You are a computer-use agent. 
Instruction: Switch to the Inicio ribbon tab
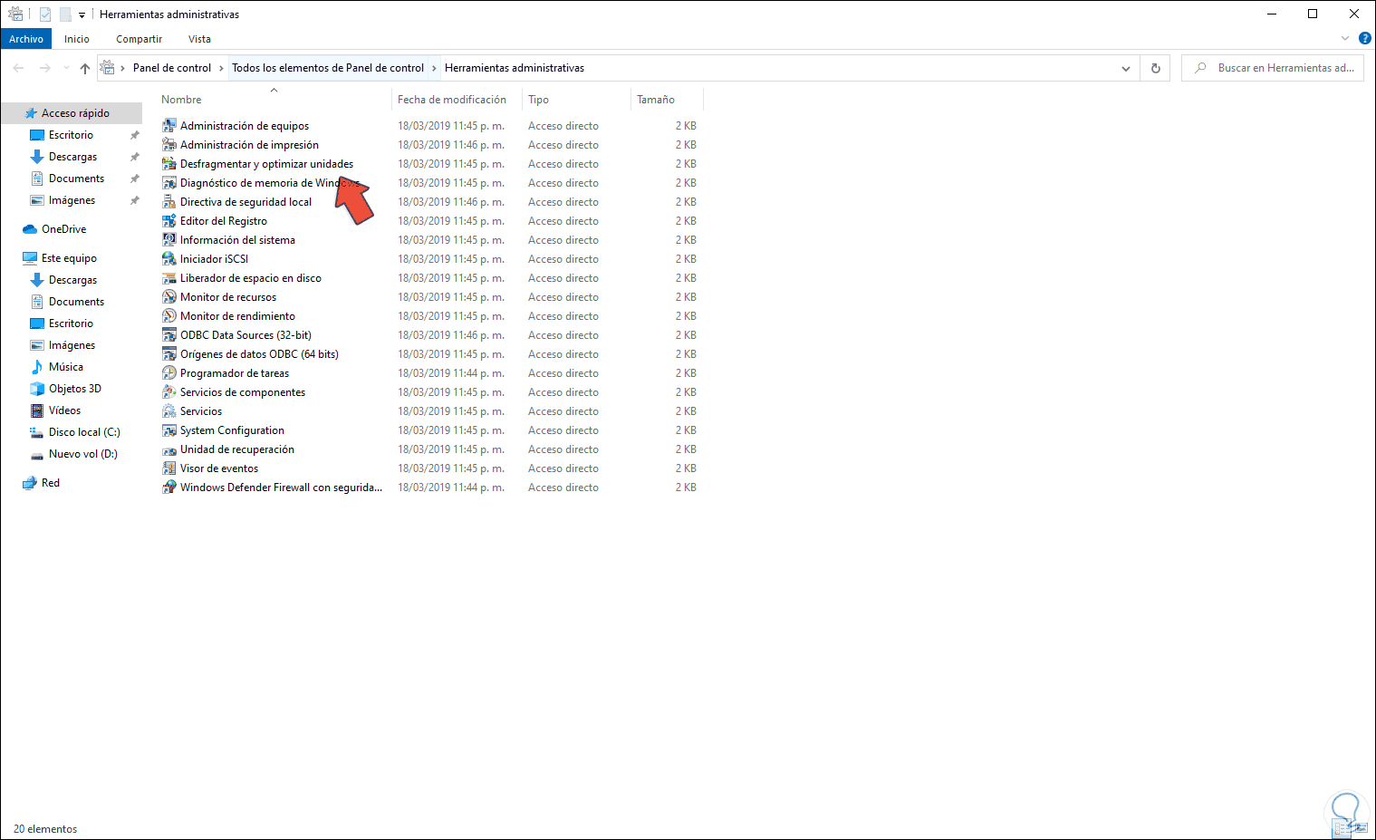pos(77,39)
